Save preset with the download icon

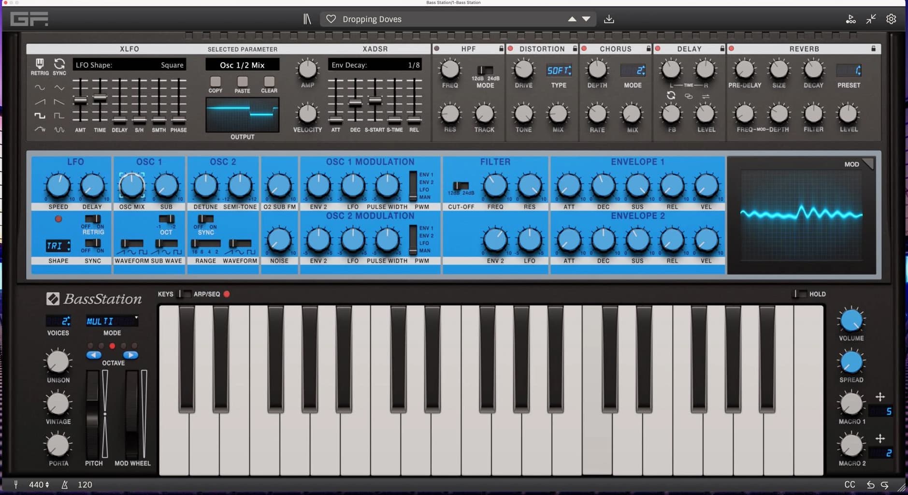[x=609, y=19]
